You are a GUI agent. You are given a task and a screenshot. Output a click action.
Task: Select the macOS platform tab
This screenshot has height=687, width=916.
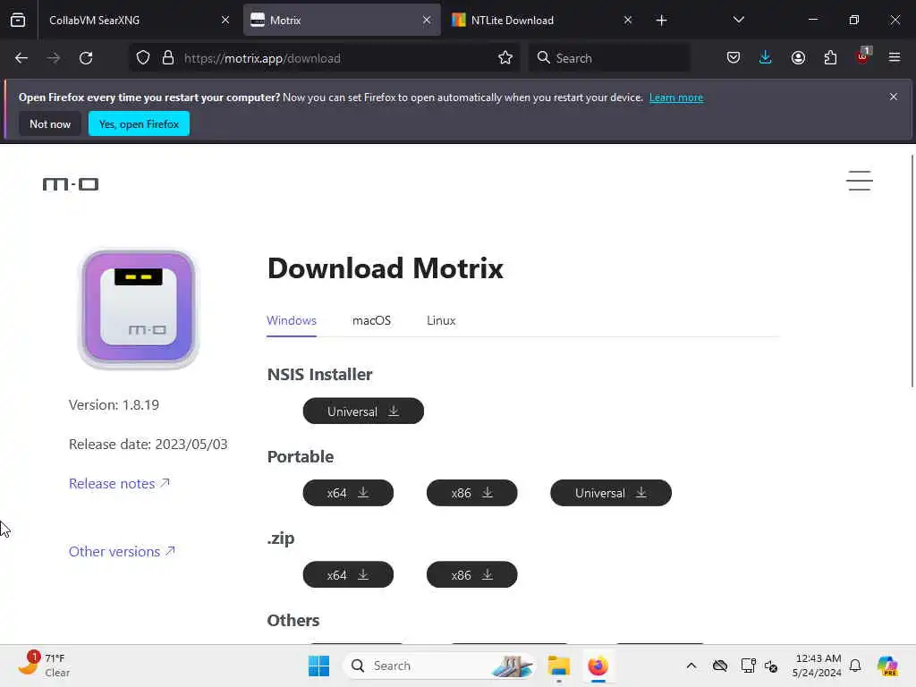(371, 320)
